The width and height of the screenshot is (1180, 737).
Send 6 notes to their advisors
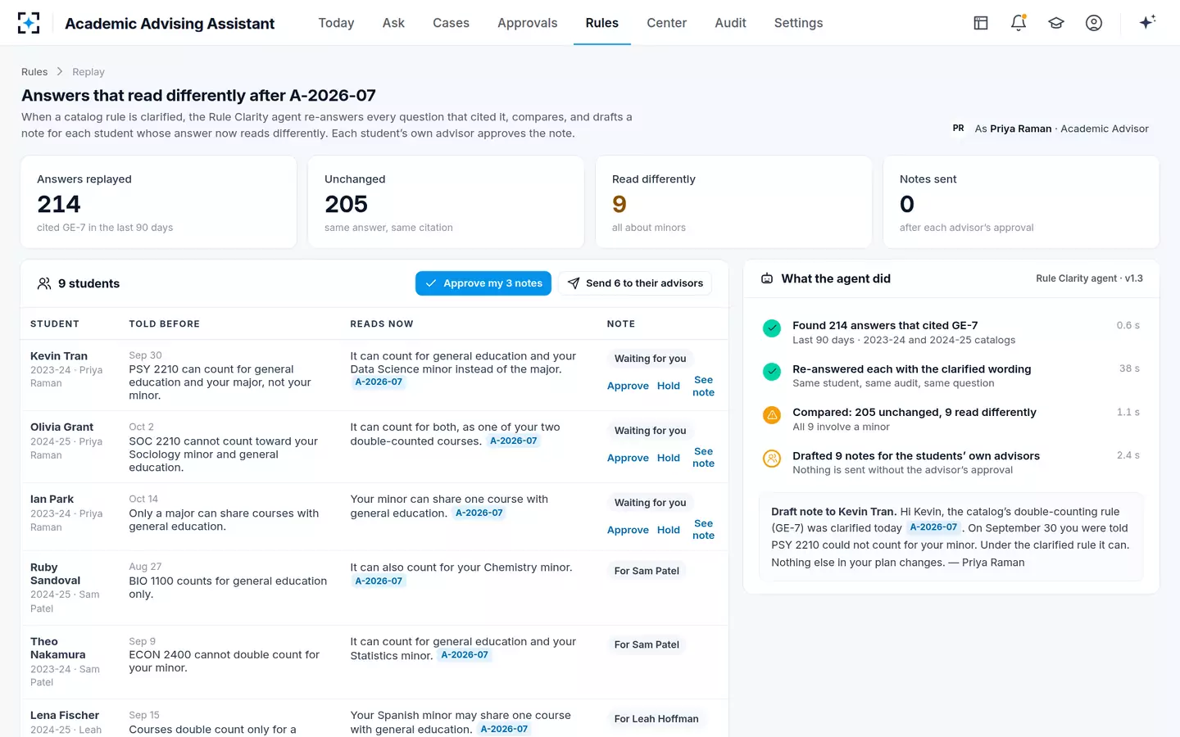tap(635, 283)
